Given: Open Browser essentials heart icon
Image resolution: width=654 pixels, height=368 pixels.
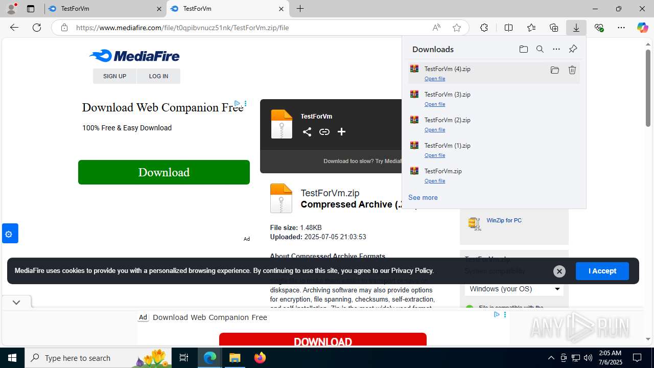Looking at the screenshot, I should 599,28.
